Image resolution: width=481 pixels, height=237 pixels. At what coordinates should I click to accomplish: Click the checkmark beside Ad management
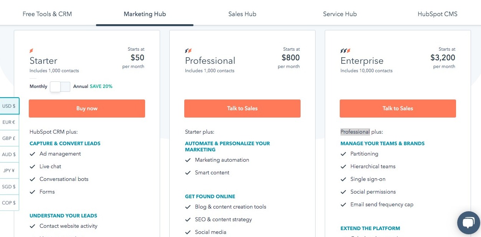pyautogui.click(x=33, y=154)
